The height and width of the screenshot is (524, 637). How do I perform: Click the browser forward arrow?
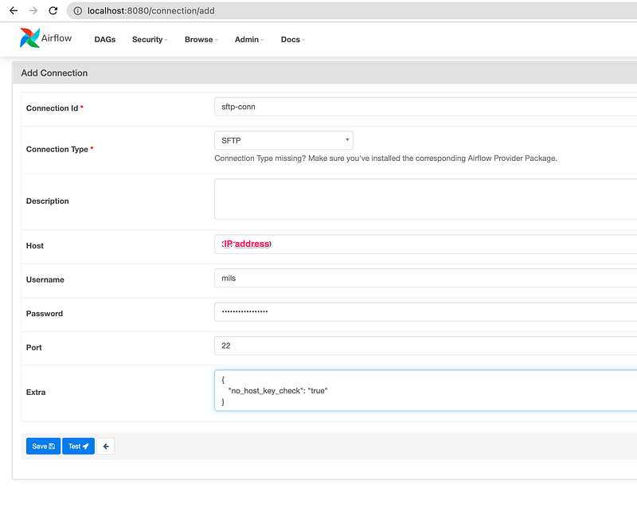pyautogui.click(x=33, y=11)
